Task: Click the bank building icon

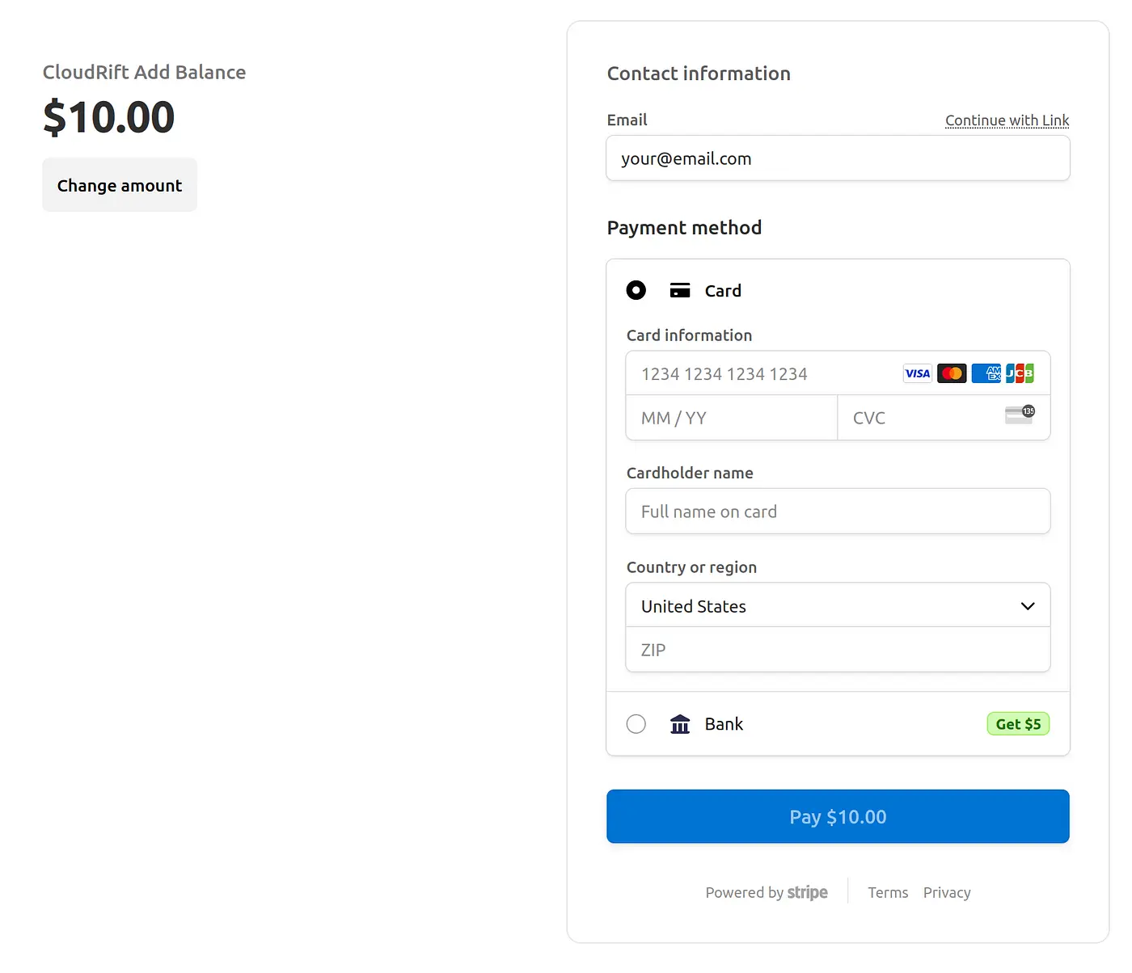Action: (680, 724)
